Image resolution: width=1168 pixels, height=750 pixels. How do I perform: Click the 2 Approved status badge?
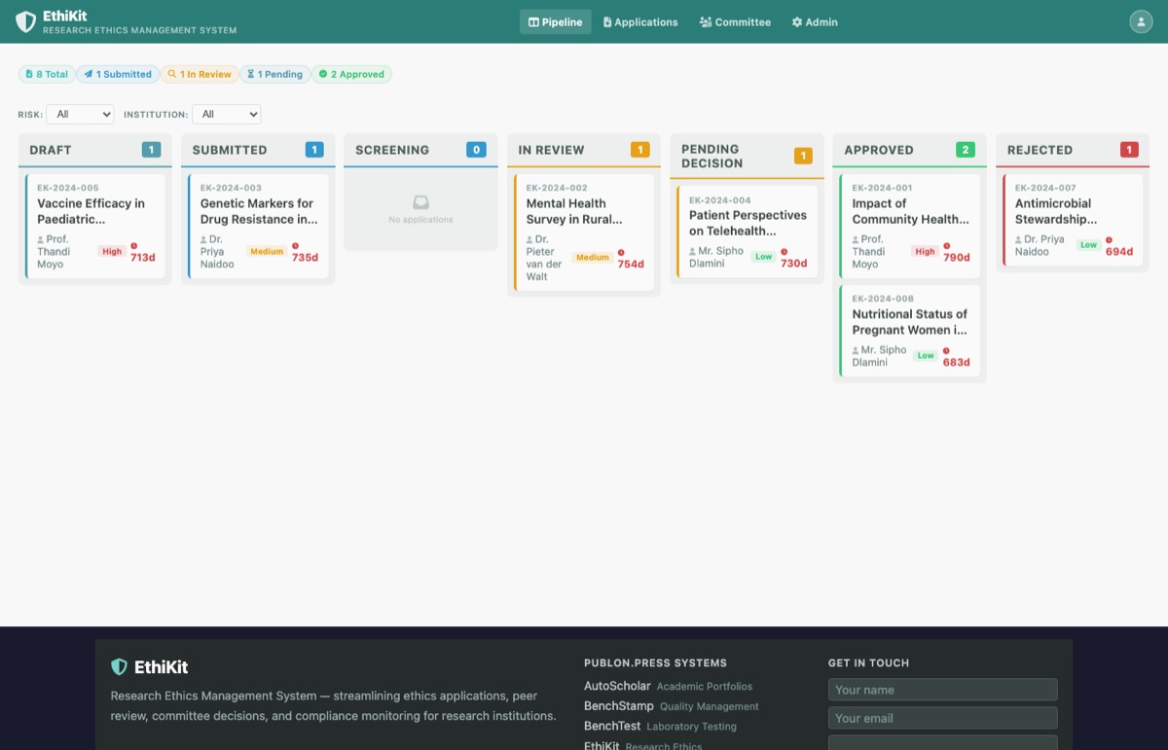tap(351, 73)
